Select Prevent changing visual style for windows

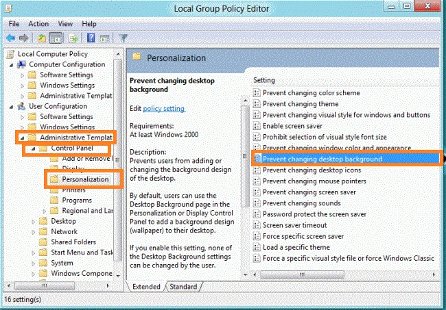click(347, 115)
